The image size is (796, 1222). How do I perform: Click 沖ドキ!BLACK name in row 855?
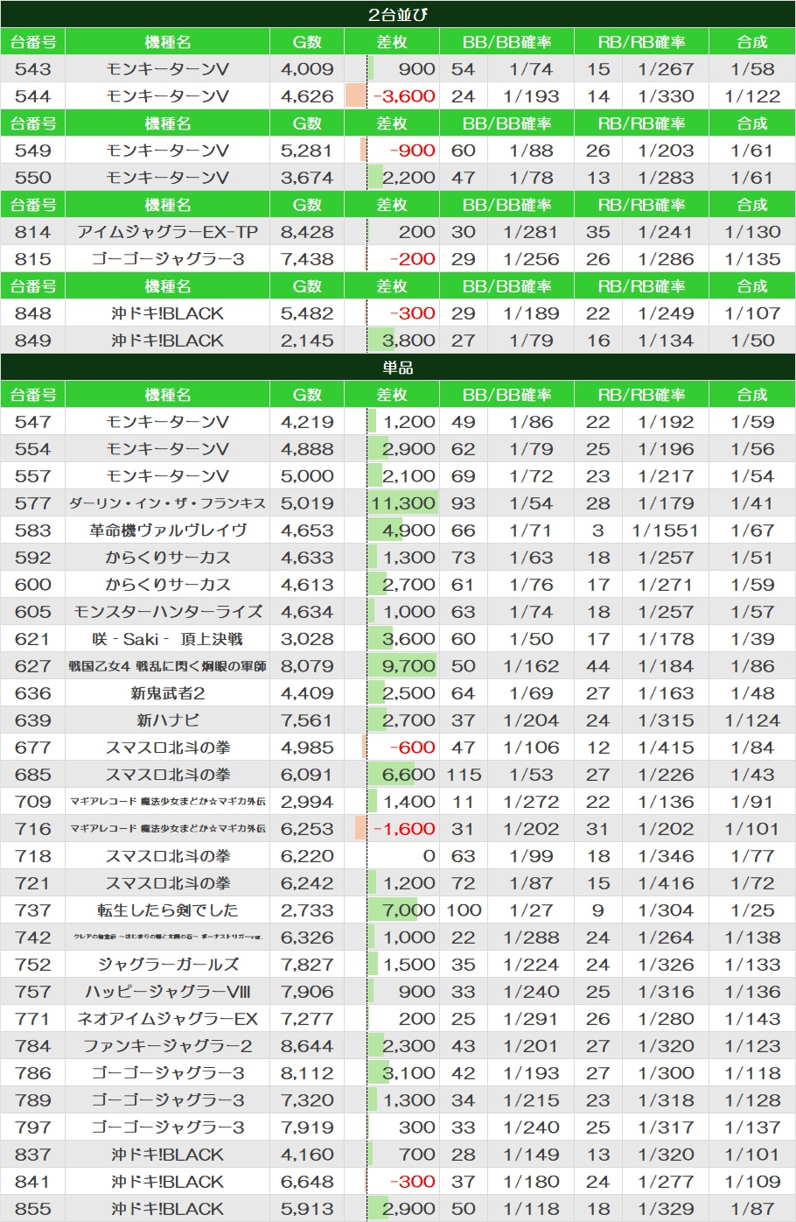point(167,1209)
